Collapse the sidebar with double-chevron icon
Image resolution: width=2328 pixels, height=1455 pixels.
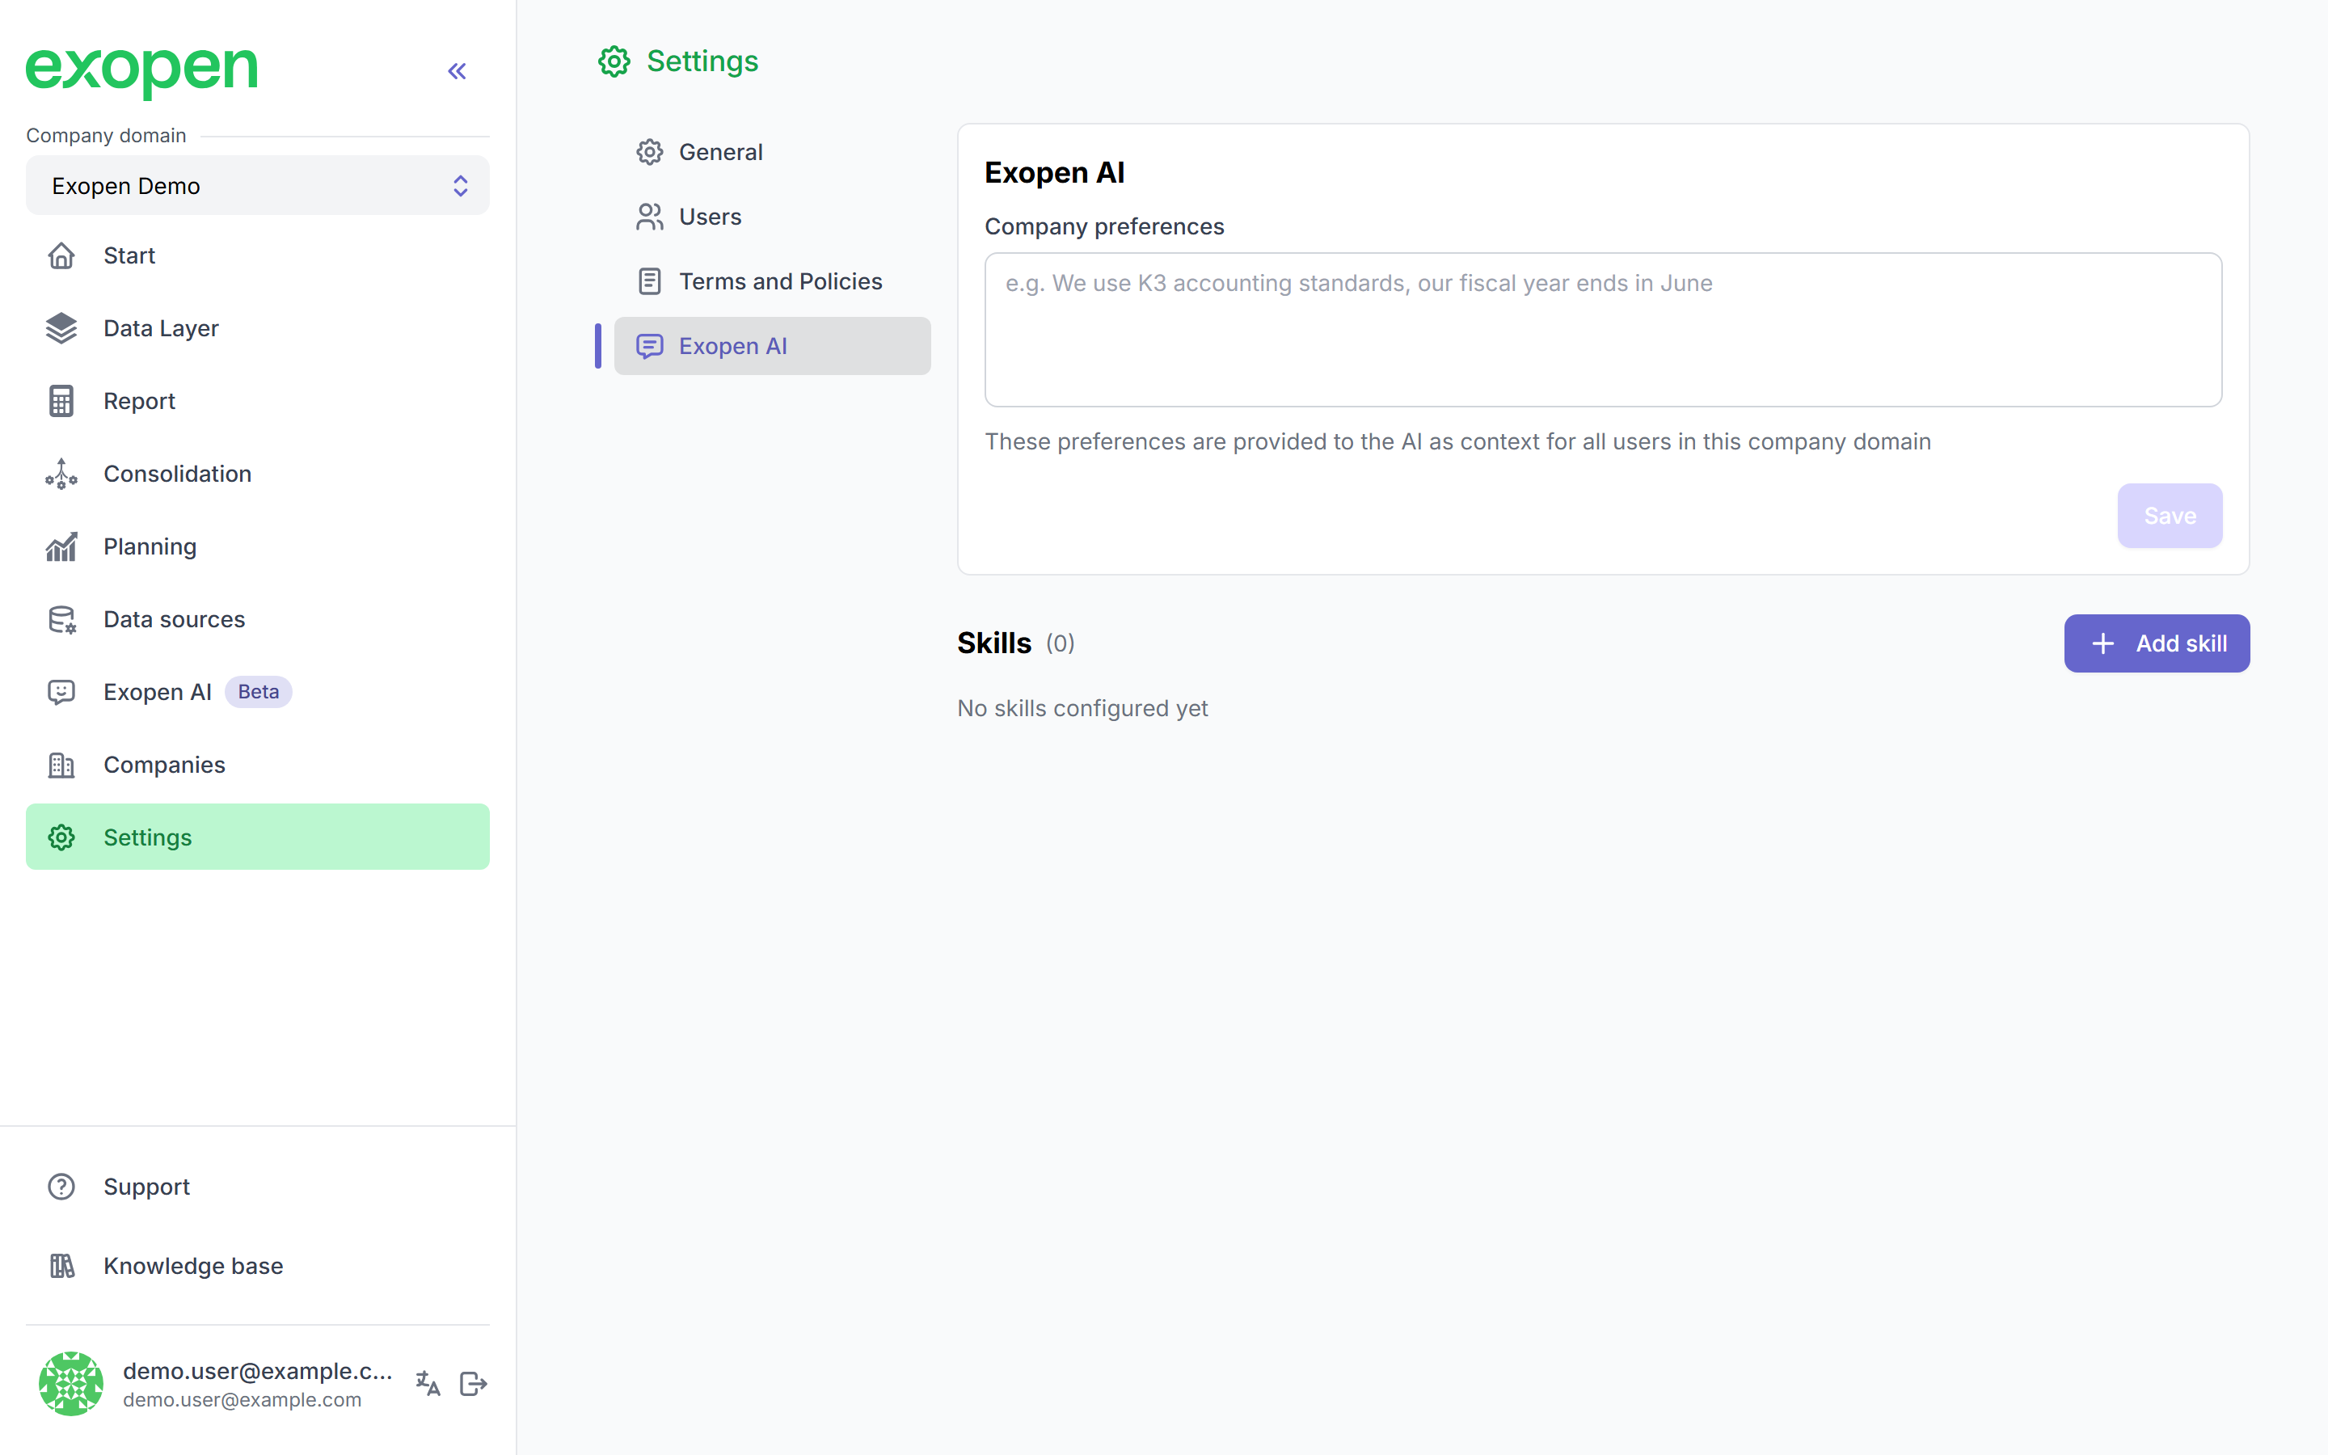(x=457, y=71)
